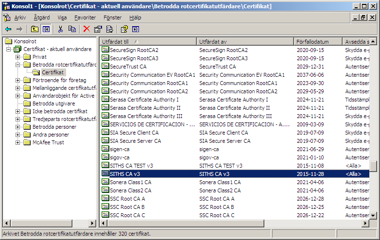Expand the Tredjeparts rotcertifikatutfärdare node
Image resolution: width=380 pixels, height=240 pixels.
tap(17, 119)
